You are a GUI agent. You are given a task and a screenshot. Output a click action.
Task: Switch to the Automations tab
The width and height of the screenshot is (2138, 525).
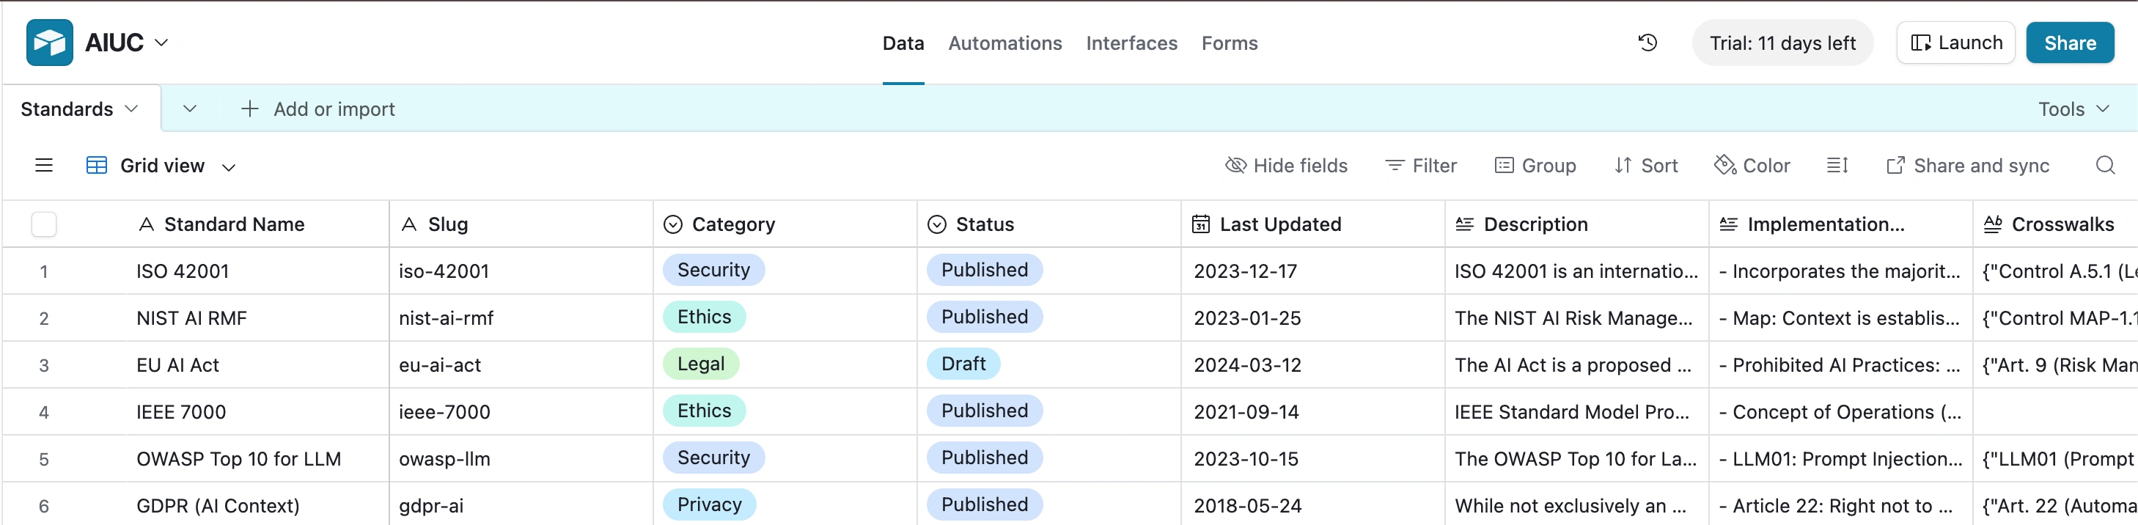(1004, 43)
